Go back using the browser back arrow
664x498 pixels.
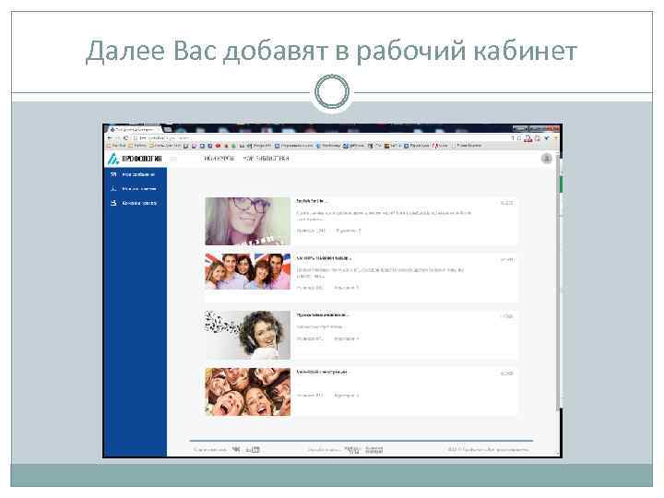pyautogui.click(x=110, y=138)
